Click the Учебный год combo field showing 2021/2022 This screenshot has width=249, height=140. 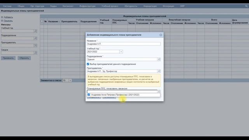(103, 52)
